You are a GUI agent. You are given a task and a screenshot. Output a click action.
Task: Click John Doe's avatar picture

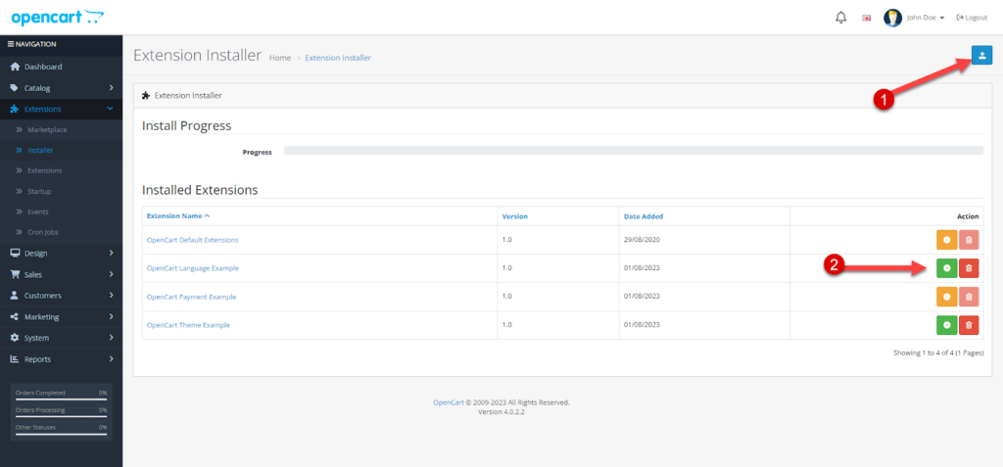892,18
